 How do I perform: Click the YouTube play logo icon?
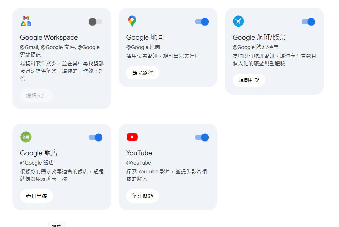(x=132, y=137)
